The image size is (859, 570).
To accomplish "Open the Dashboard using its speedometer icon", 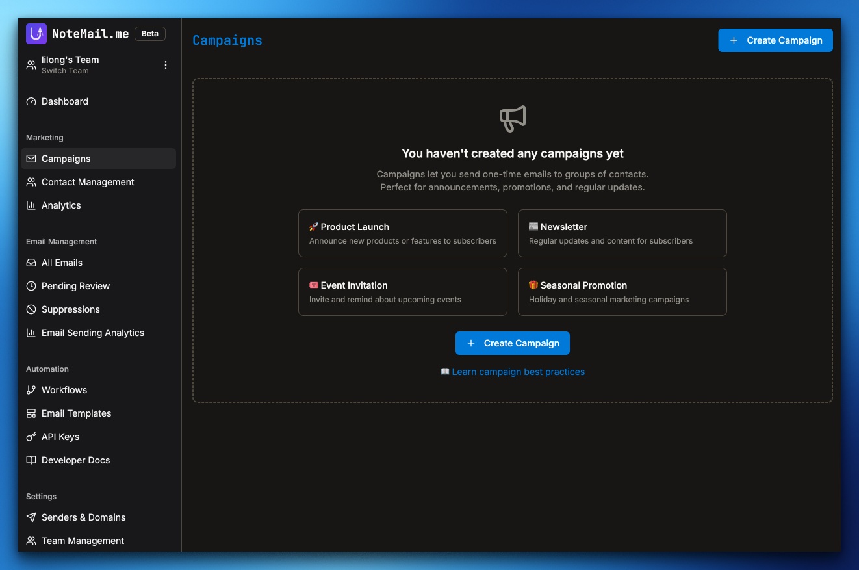I will (x=31, y=101).
